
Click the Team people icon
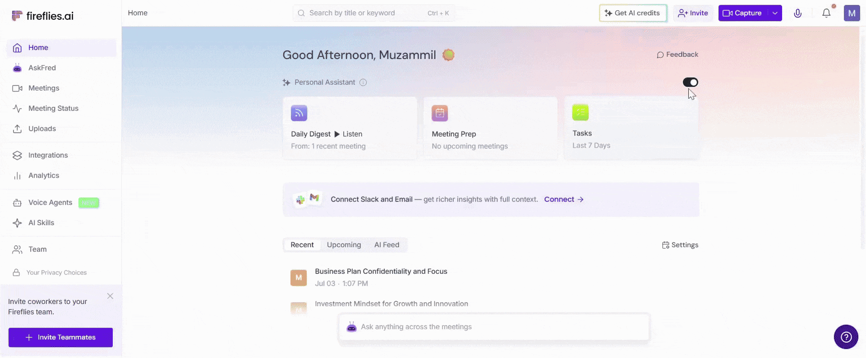(x=17, y=250)
